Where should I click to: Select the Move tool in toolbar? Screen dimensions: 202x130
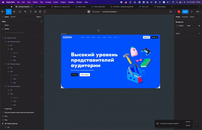point(8,12)
